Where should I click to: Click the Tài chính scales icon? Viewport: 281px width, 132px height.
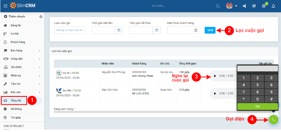tap(6, 67)
